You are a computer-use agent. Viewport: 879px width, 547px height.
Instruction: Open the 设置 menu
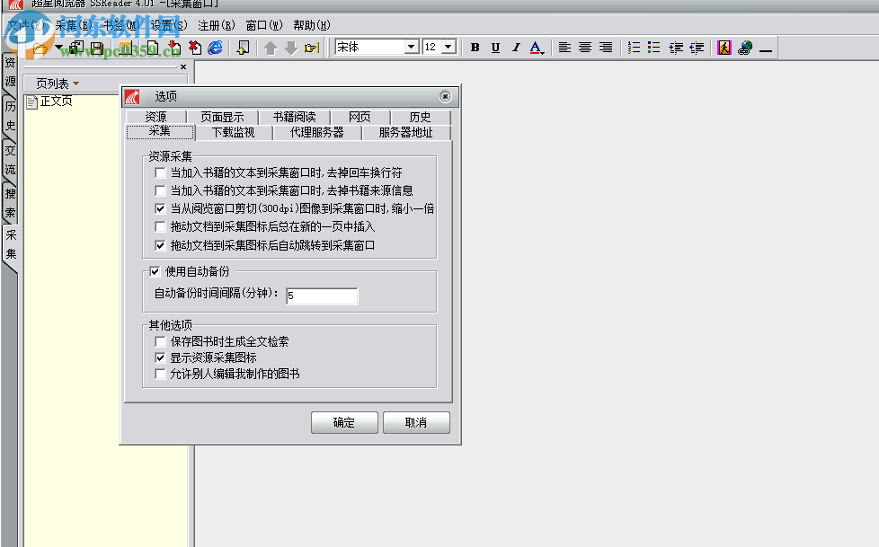coord(169,25)
